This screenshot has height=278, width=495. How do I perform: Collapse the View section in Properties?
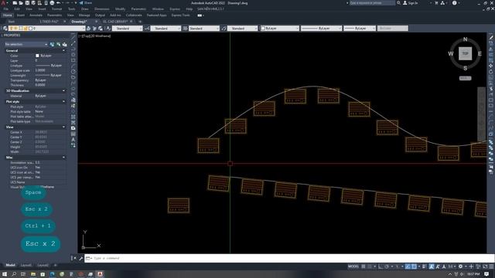tap(63, 127)
